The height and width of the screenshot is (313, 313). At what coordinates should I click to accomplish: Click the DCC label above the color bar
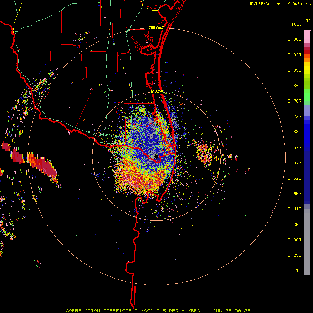coord(305,21)
